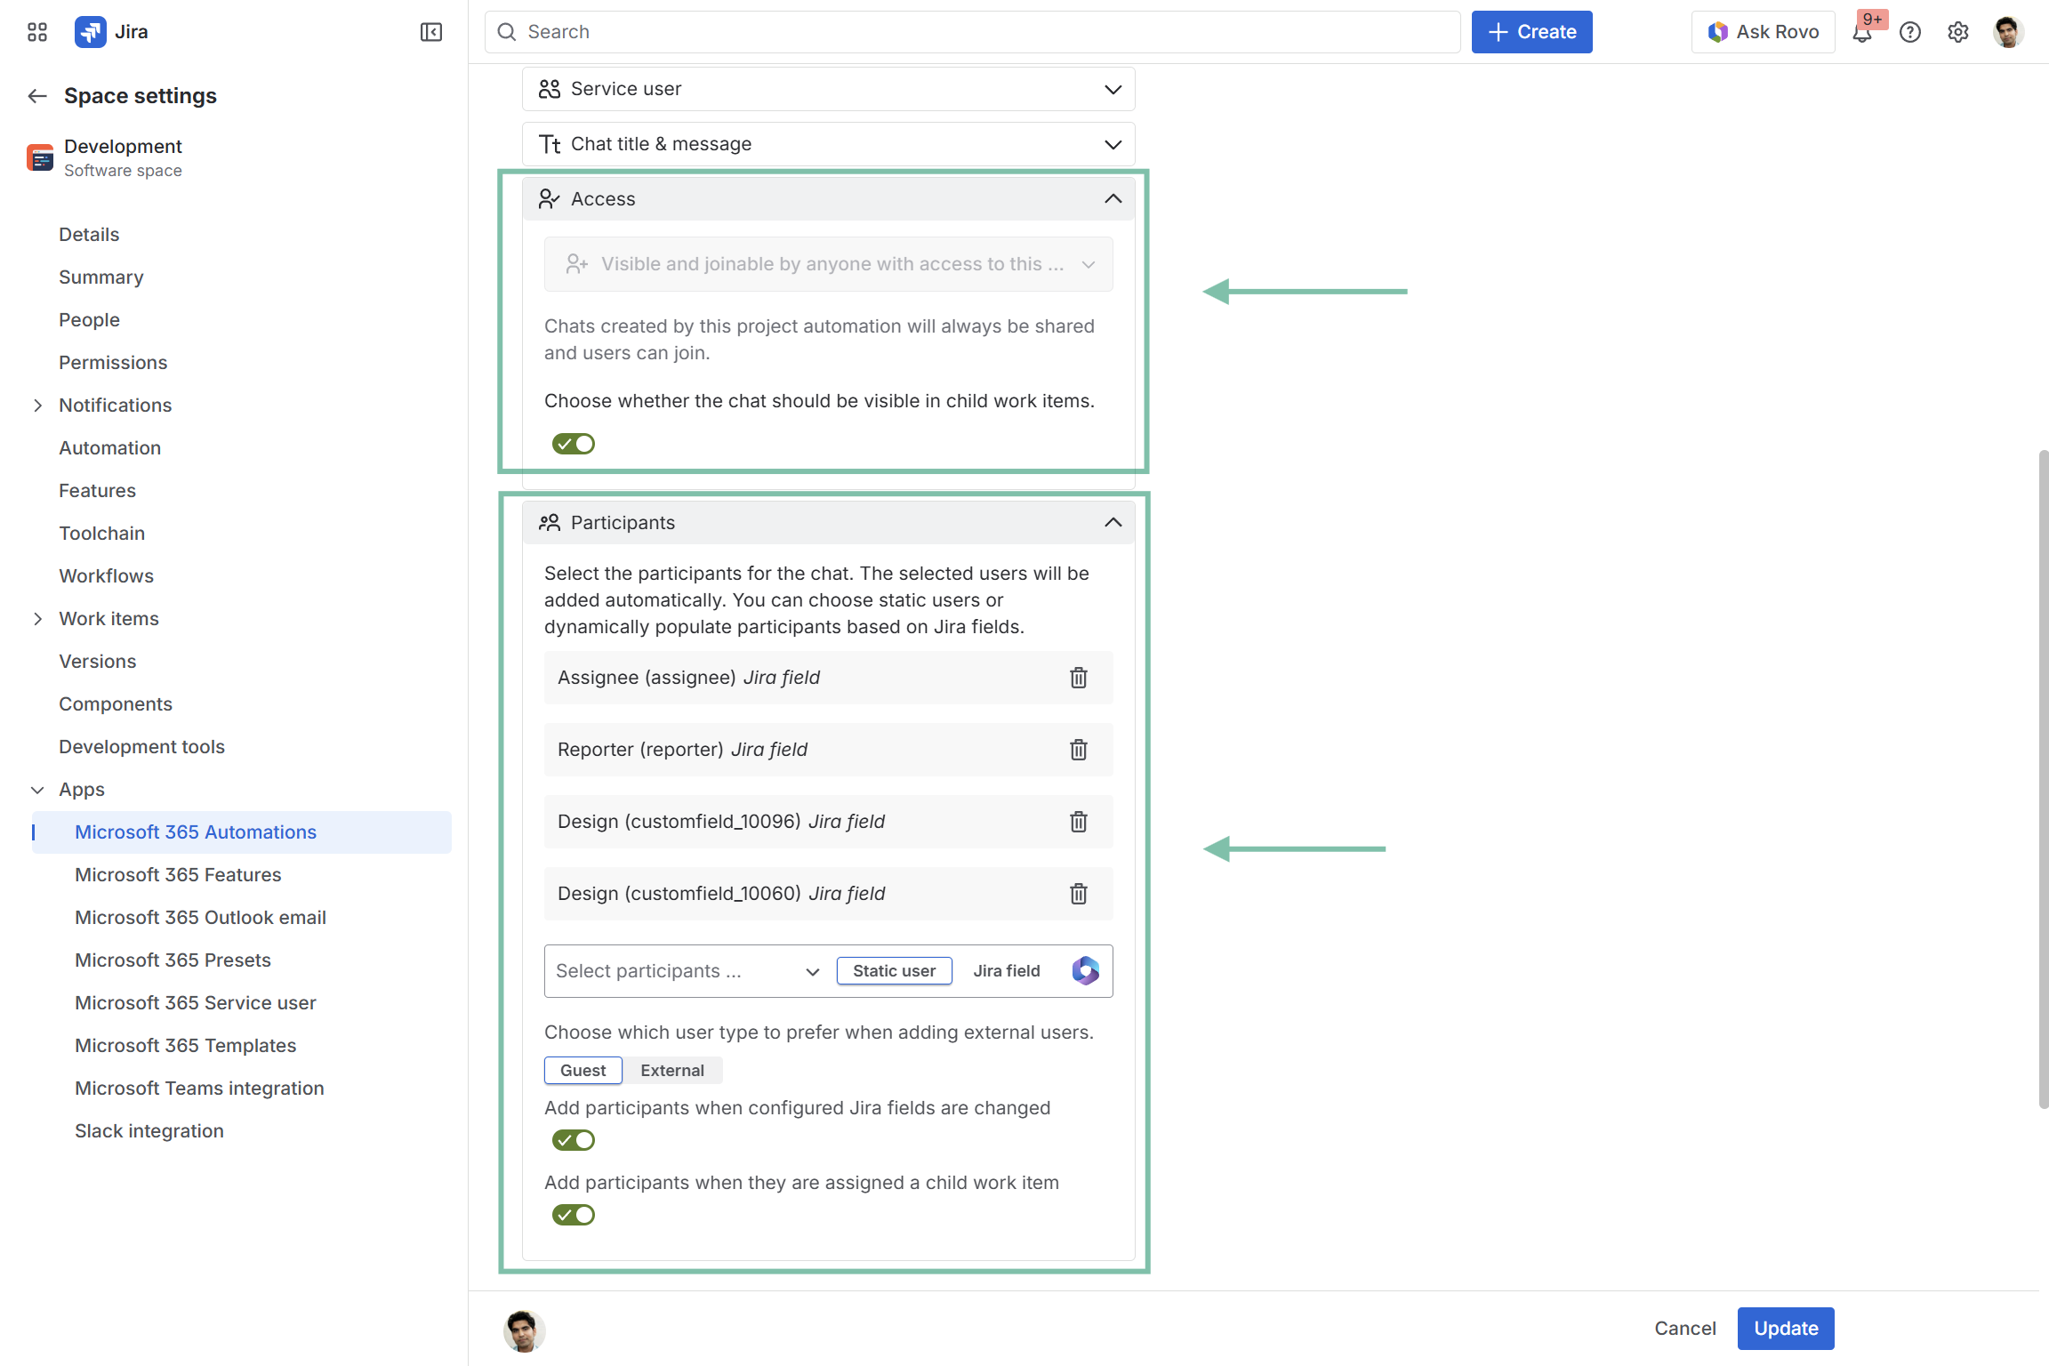
Task: Open the notifications bell icon
Action: pyautogui.click(x=1862, y=33)
